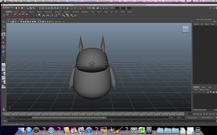This screenshot has height=135, width=217.
Task: Click the animation end time field showing 48.00
Action: [x=181, y=118]
